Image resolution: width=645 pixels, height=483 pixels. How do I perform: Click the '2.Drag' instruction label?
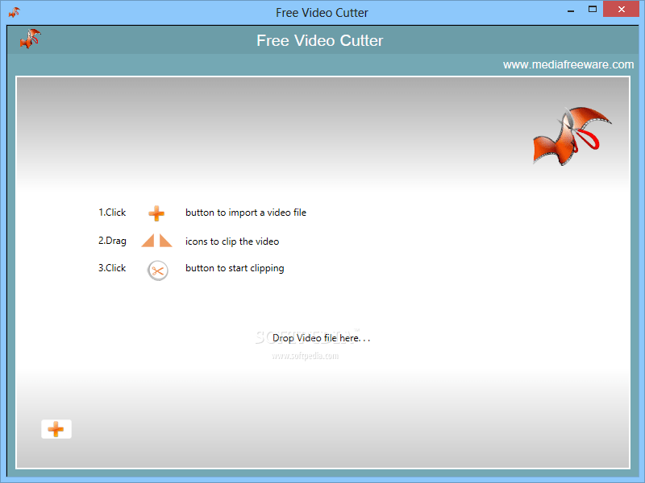112,241
